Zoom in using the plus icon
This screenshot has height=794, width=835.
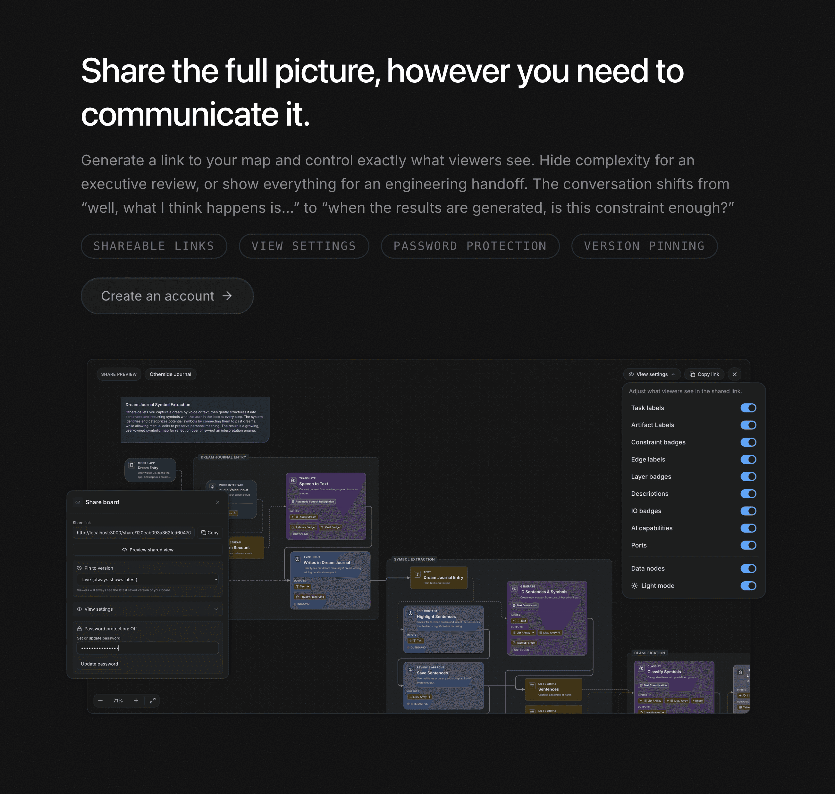(x=136, y=700)
